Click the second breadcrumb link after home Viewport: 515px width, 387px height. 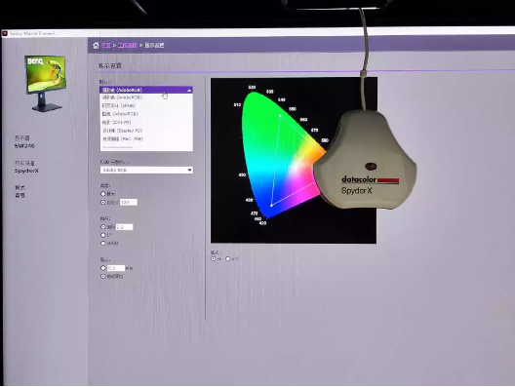pos(128,45)
